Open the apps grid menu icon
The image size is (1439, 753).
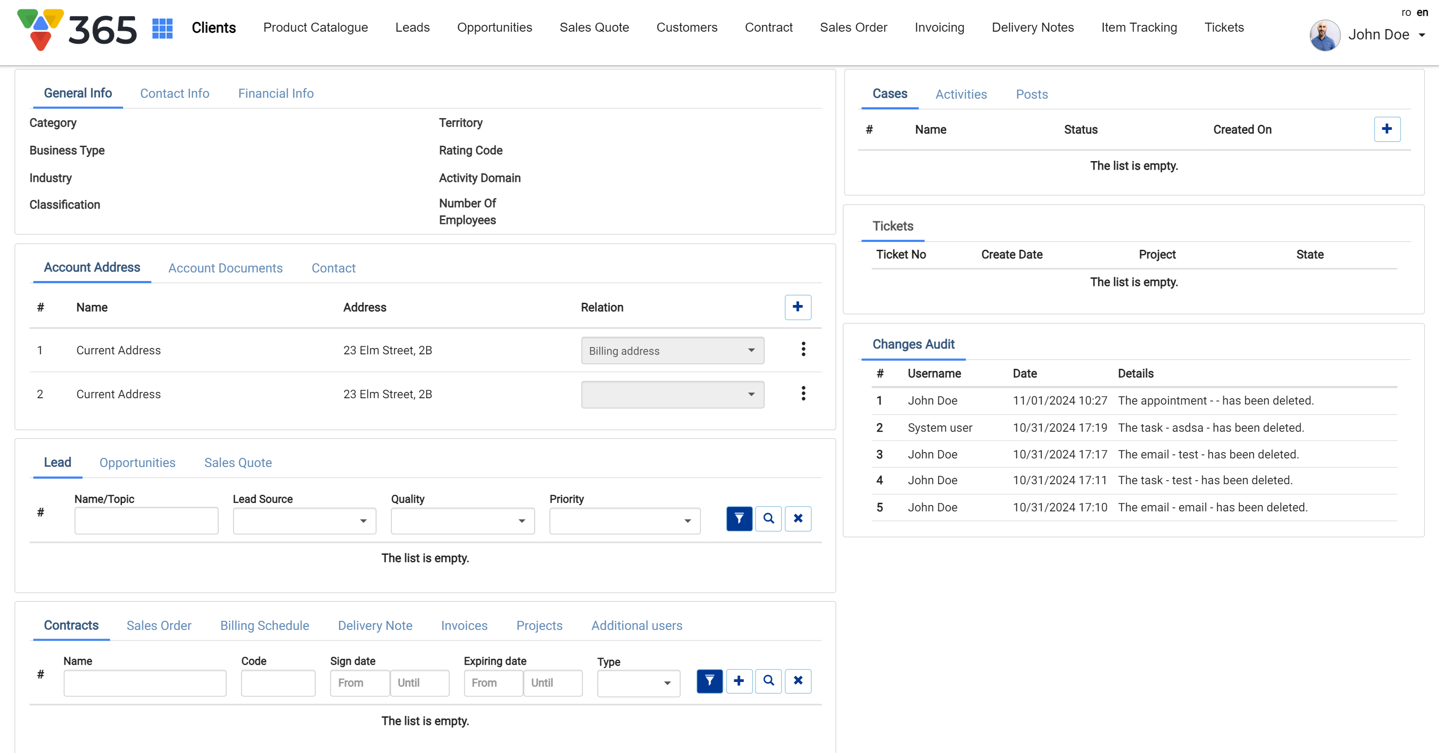pyautogui.click(x=162, y=28)
